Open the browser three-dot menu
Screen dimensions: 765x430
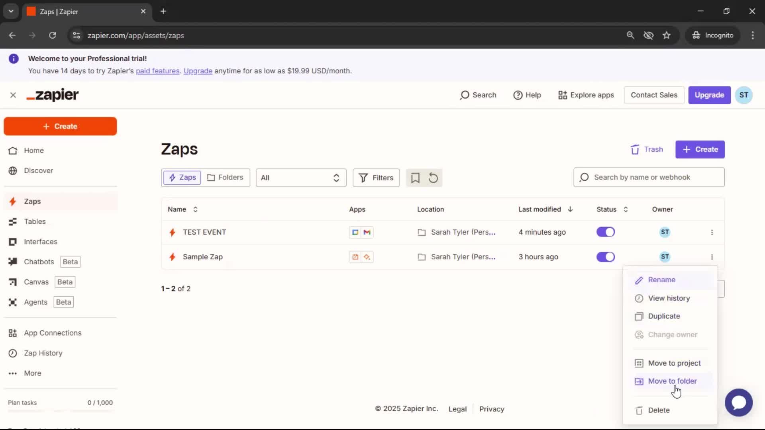click(753, 35)
